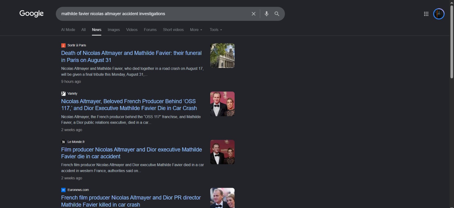The width and height of the screenshot is (454, 208).
Task: Click the snippet mentioning a road crash on August 17
Action: click(132, 71)
